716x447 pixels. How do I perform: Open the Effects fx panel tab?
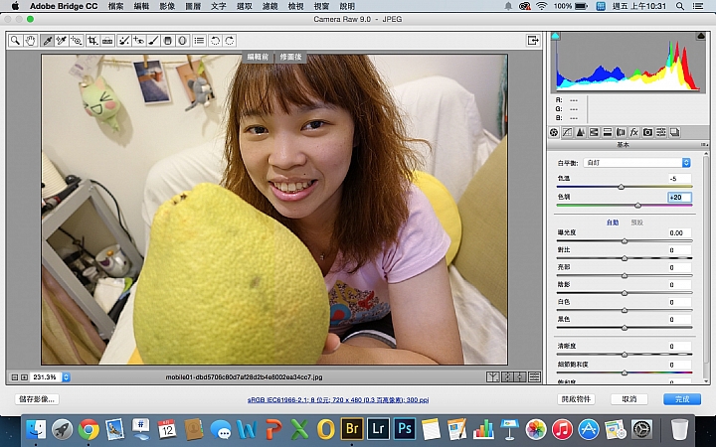coord(633,132)
